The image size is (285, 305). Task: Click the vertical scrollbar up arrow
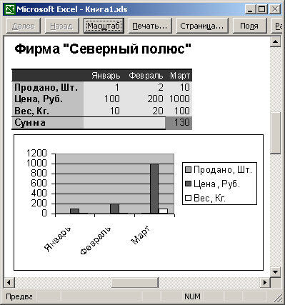point(276,42)
